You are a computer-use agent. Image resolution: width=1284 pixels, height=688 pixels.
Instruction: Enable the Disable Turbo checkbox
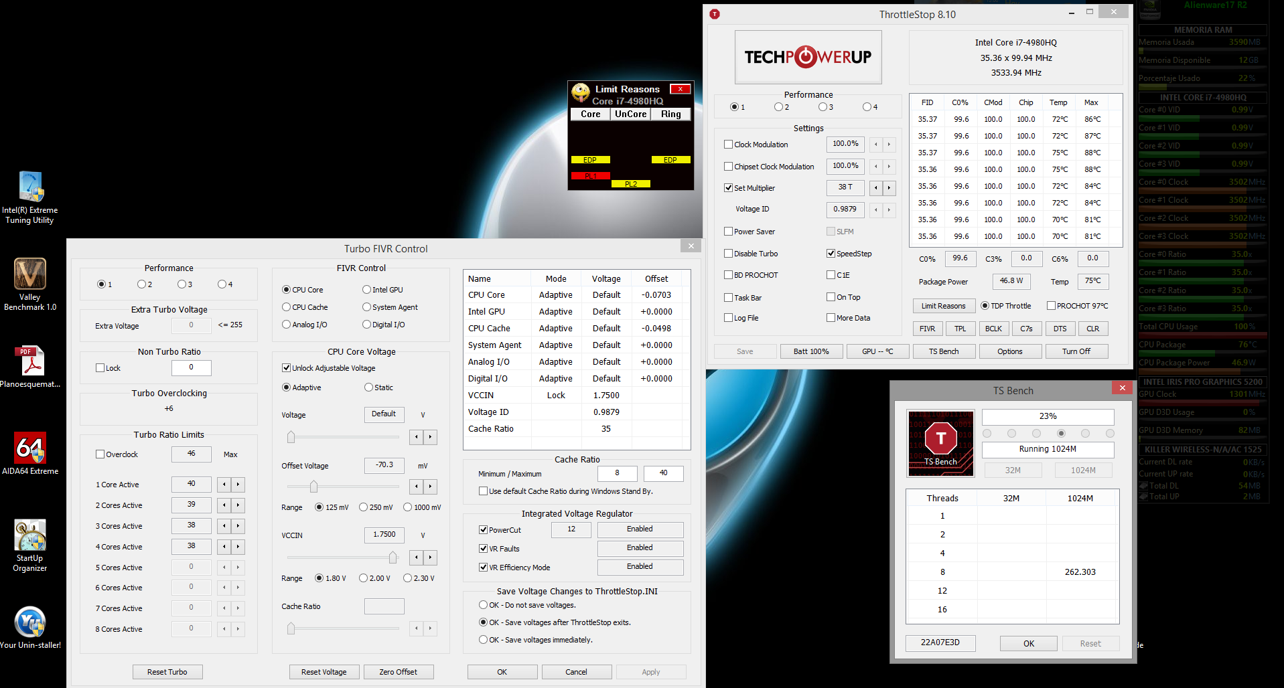(729, 254)
